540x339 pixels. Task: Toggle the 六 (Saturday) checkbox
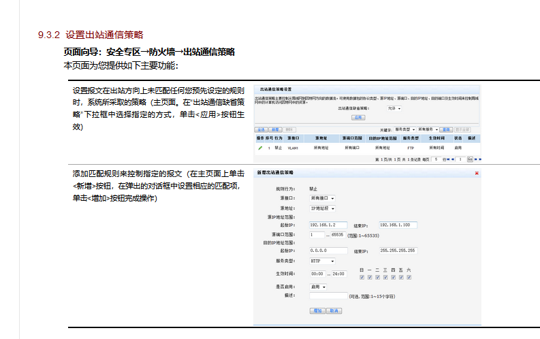[409, 278]
